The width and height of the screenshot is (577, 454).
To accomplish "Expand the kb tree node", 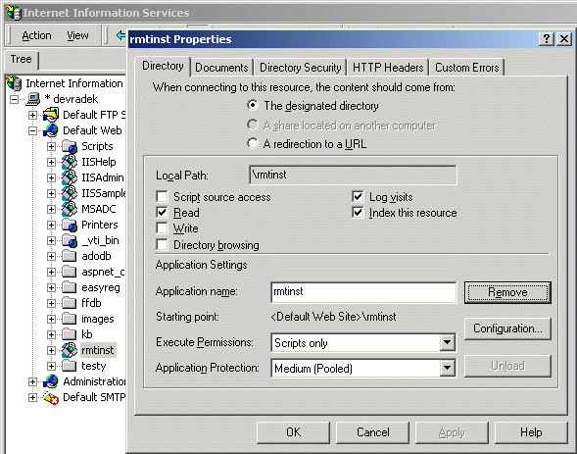I will [x=52, y=334].
